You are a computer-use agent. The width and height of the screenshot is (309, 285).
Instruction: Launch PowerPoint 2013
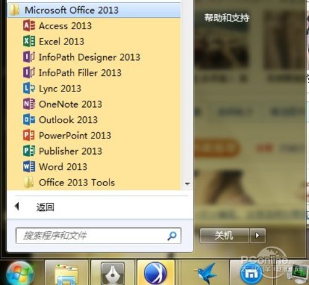click(94, 135)
